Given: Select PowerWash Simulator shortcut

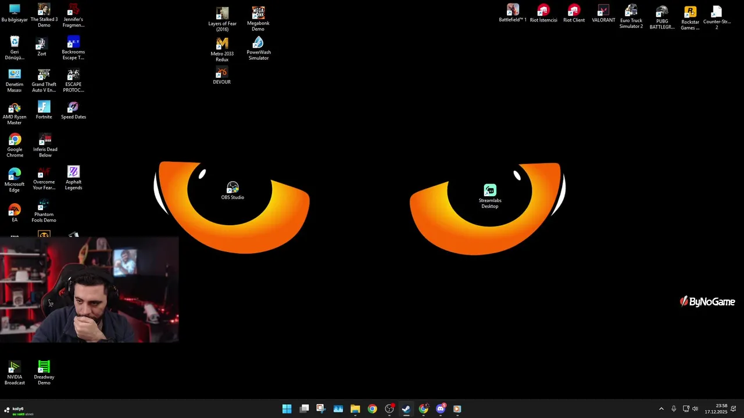Looking at the screenshot, I should 258,49.
